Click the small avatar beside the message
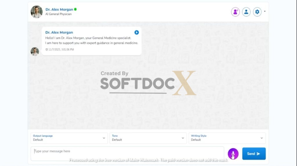This screenshot has width=297, height=166. click(x=35, y=52)
